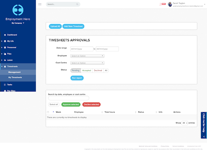Toggle the hamburger menu icon
This screenshot has height=153, width=207.
pos(40,4)
